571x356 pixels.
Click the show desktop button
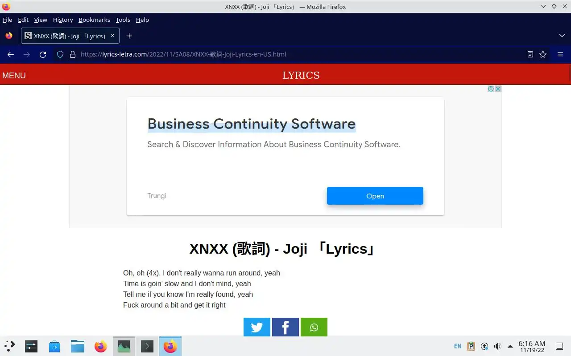pyautogui.click(x=559, y=346)
